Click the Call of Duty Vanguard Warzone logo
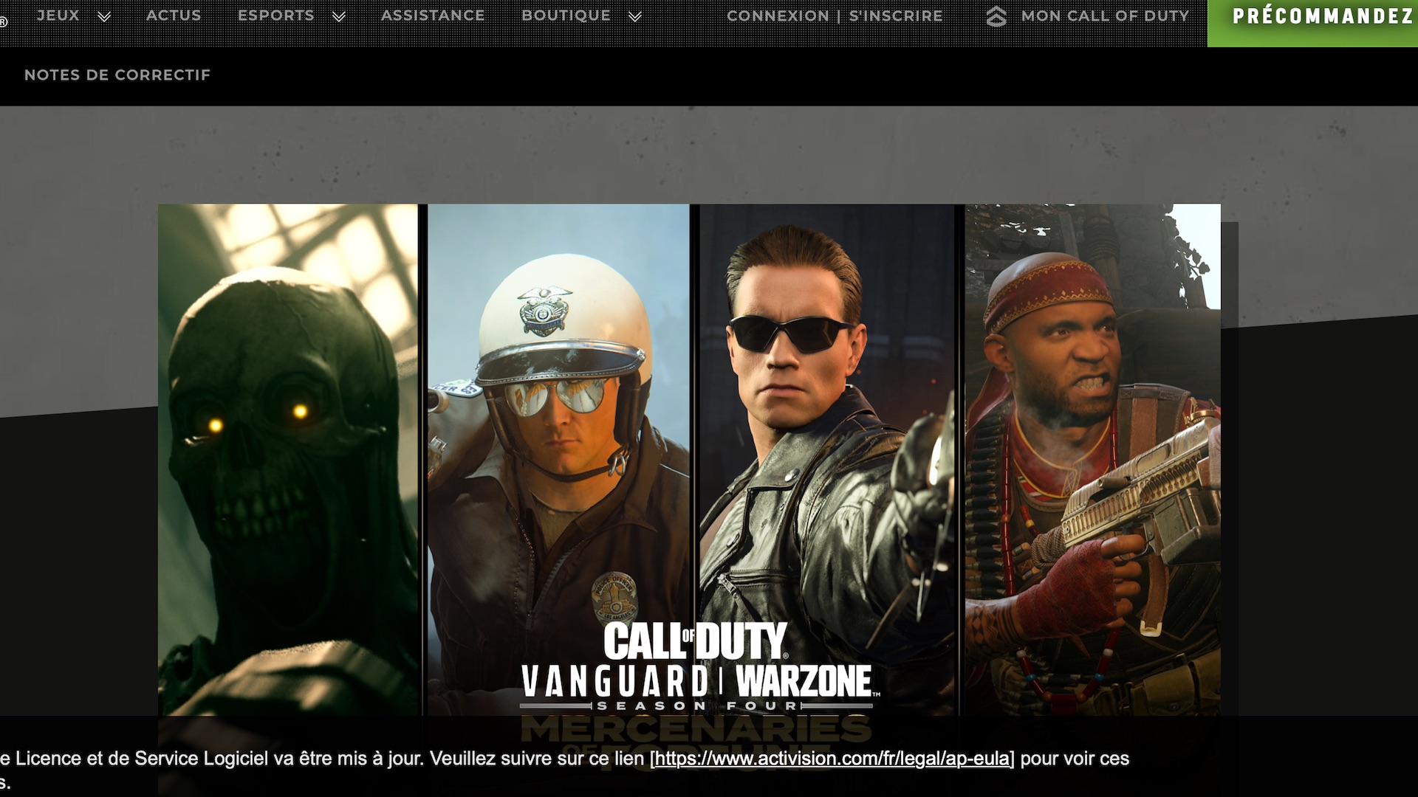This screenshot has width=1418, height=797. point(700,666)
